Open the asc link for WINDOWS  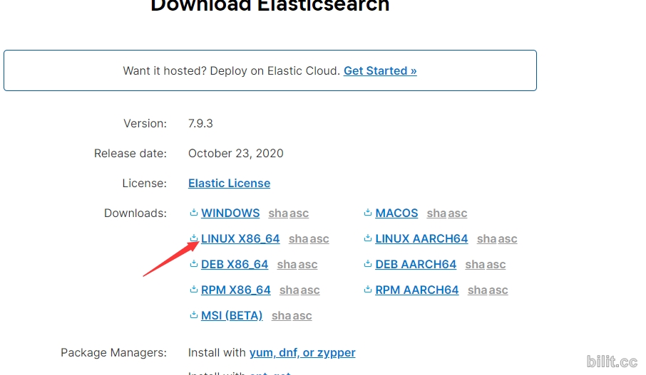(299, 213)
